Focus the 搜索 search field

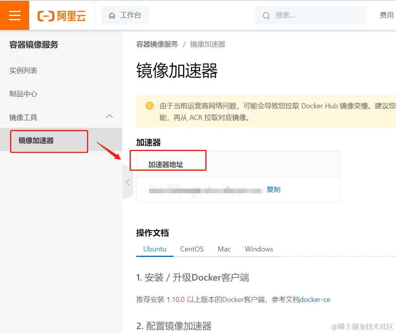(x=311, y=16)
